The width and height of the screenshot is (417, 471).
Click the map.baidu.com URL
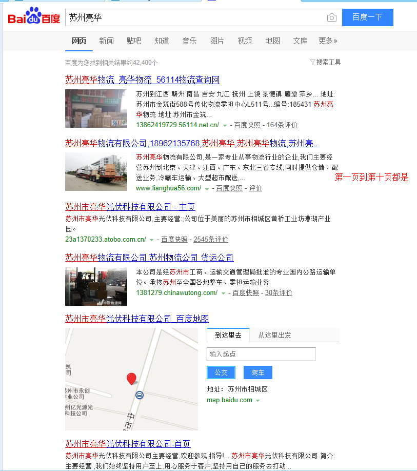[229, 400]
